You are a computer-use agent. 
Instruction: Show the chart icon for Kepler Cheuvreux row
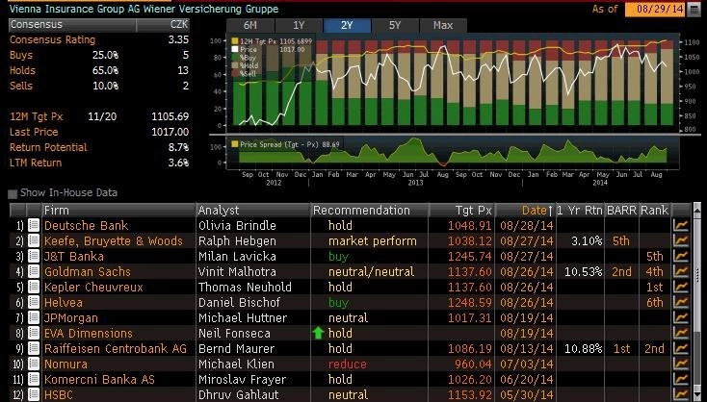pyautogui.click(x=681, y=287)
